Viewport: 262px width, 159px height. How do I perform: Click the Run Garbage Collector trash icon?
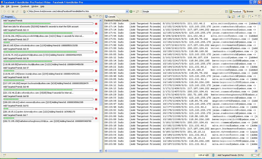(213, 155)
